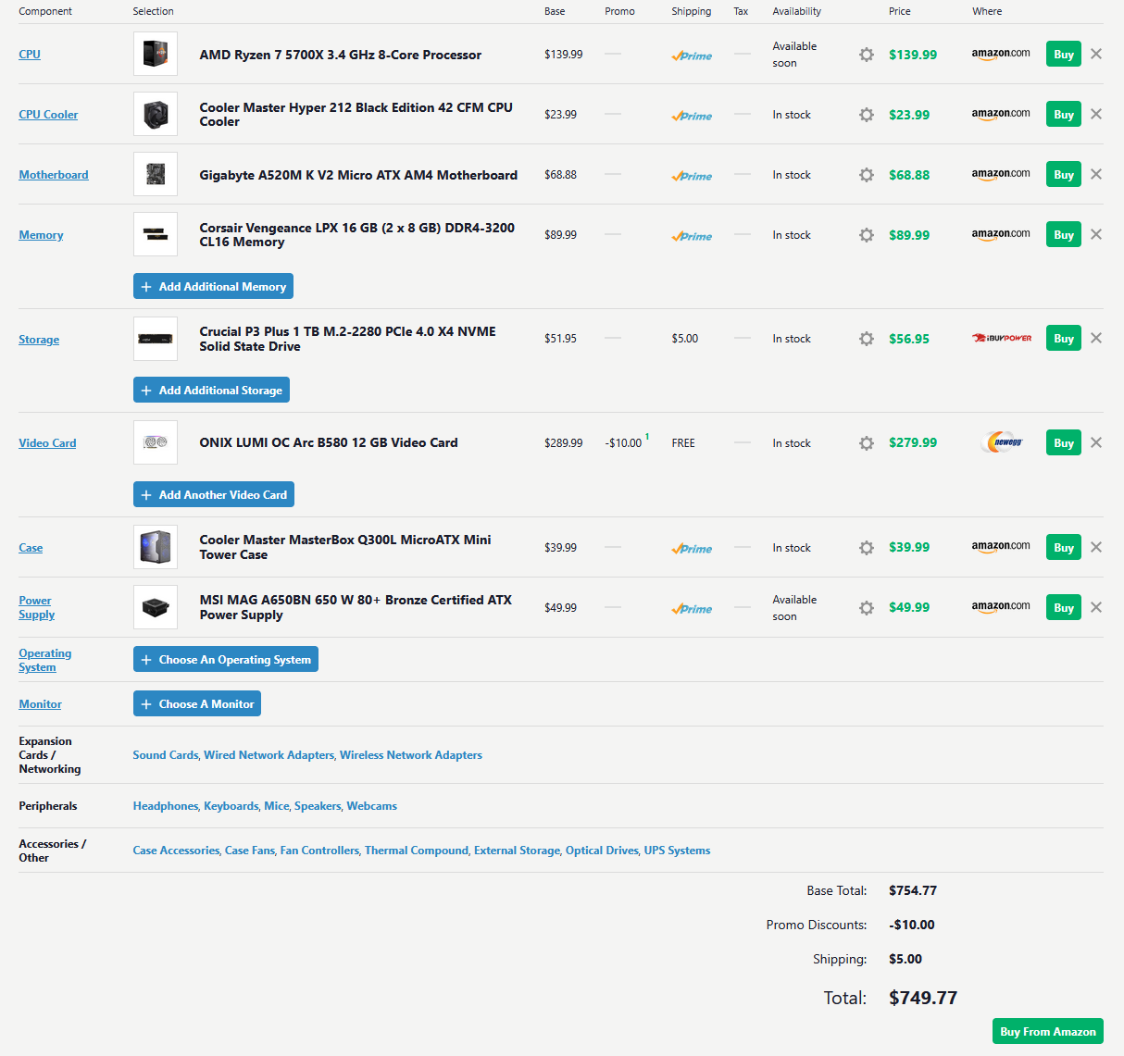Open Wireless Network Adapters link
Screen dimensions: 1124x1056
[411, 754]
